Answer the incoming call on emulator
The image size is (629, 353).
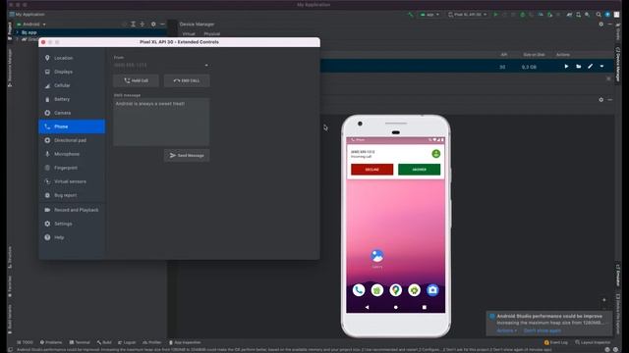[420, 170]
